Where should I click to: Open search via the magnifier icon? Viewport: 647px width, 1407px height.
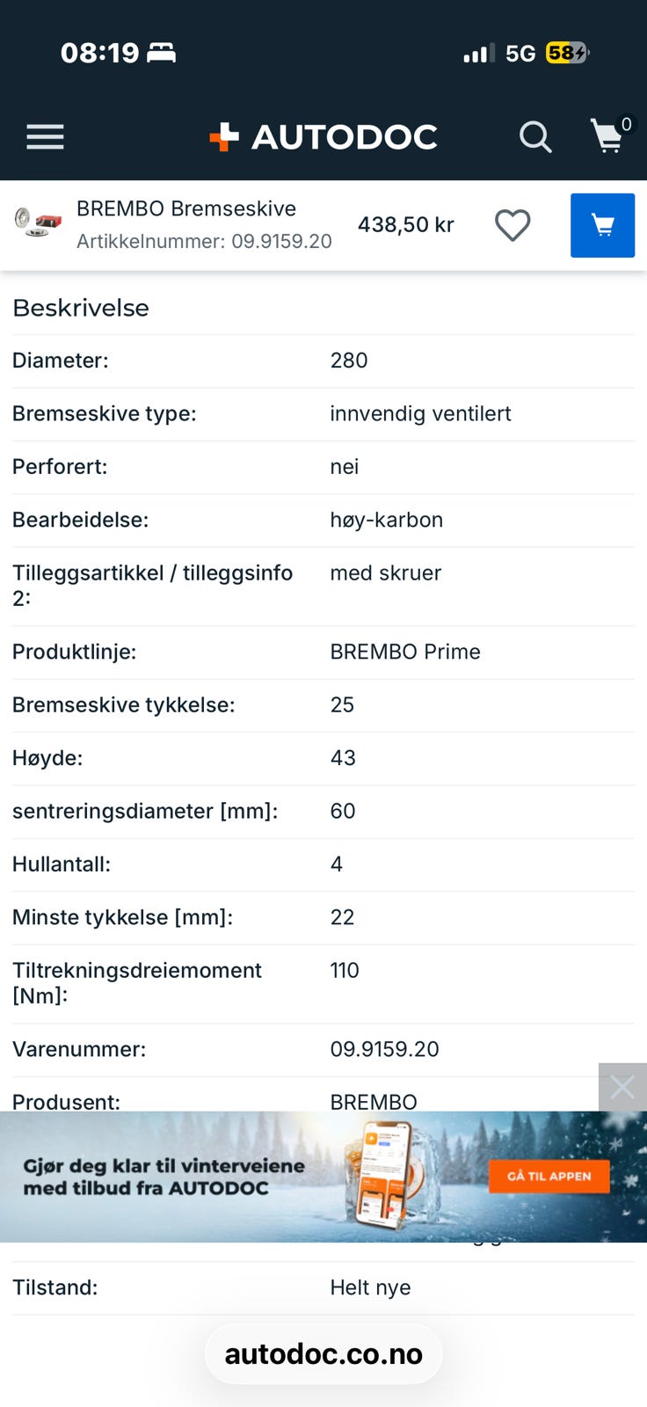click(534, 137)
